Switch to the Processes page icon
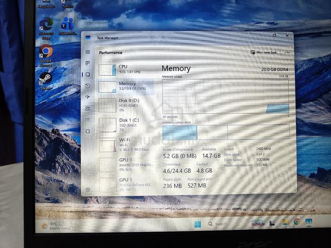 tap(87, 63)
